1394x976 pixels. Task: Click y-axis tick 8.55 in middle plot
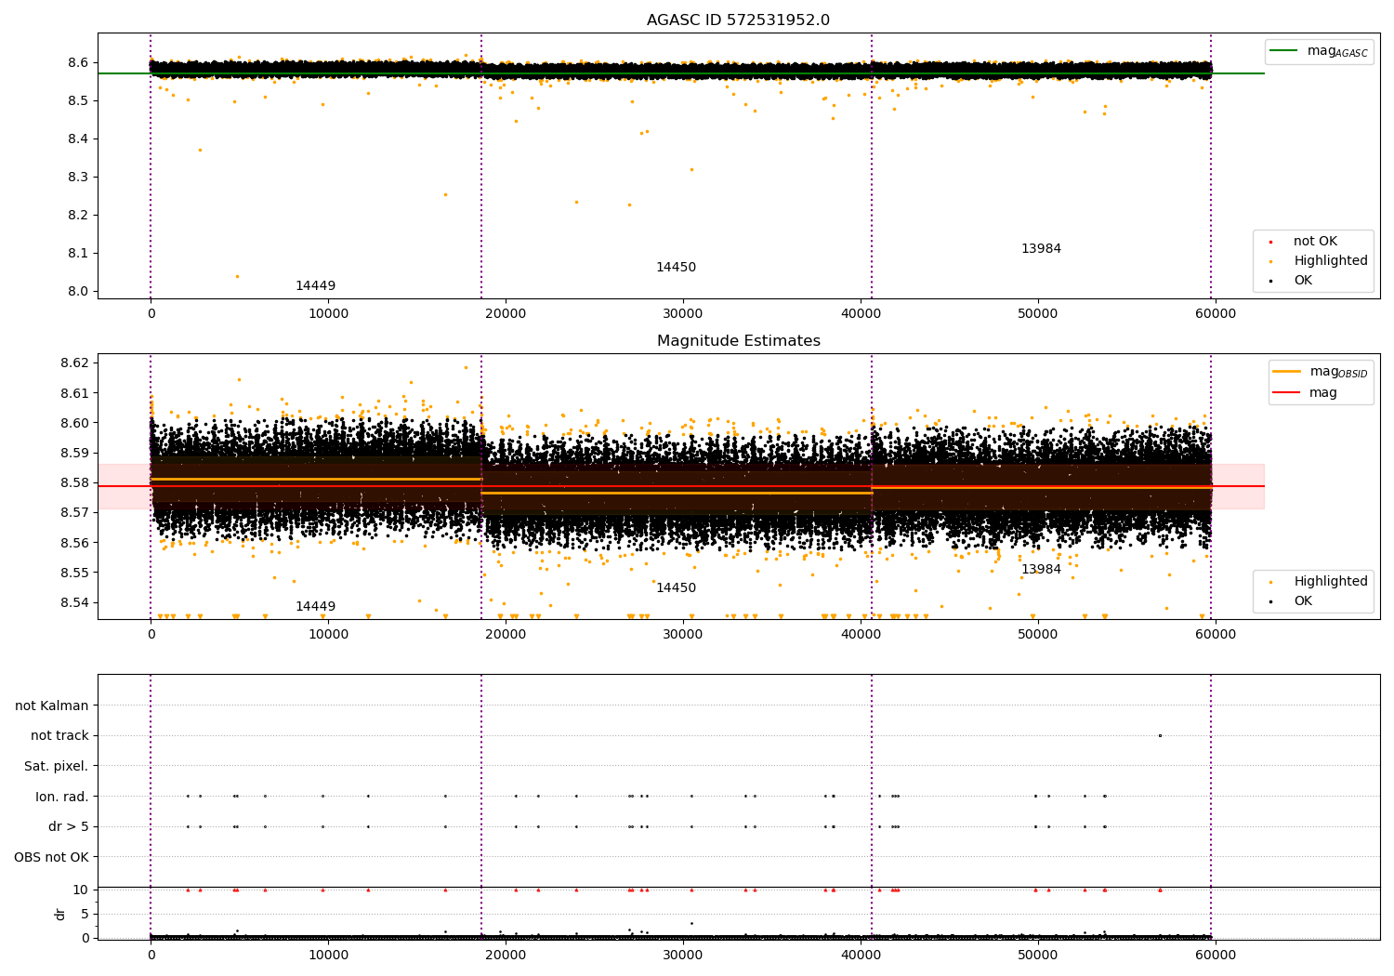(x=74, y=574)
